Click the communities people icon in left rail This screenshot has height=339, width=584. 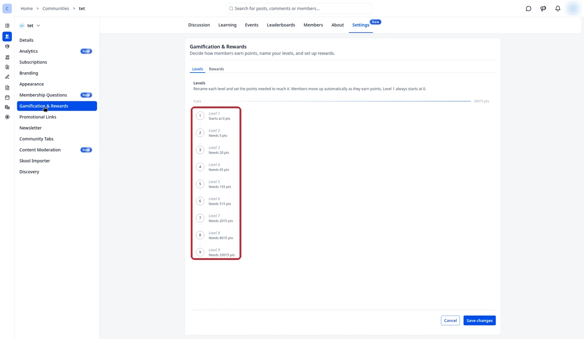click(x=7, y=36)
